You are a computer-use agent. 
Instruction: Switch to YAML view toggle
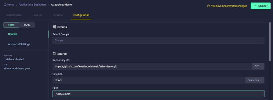click(x=27, y=25)
